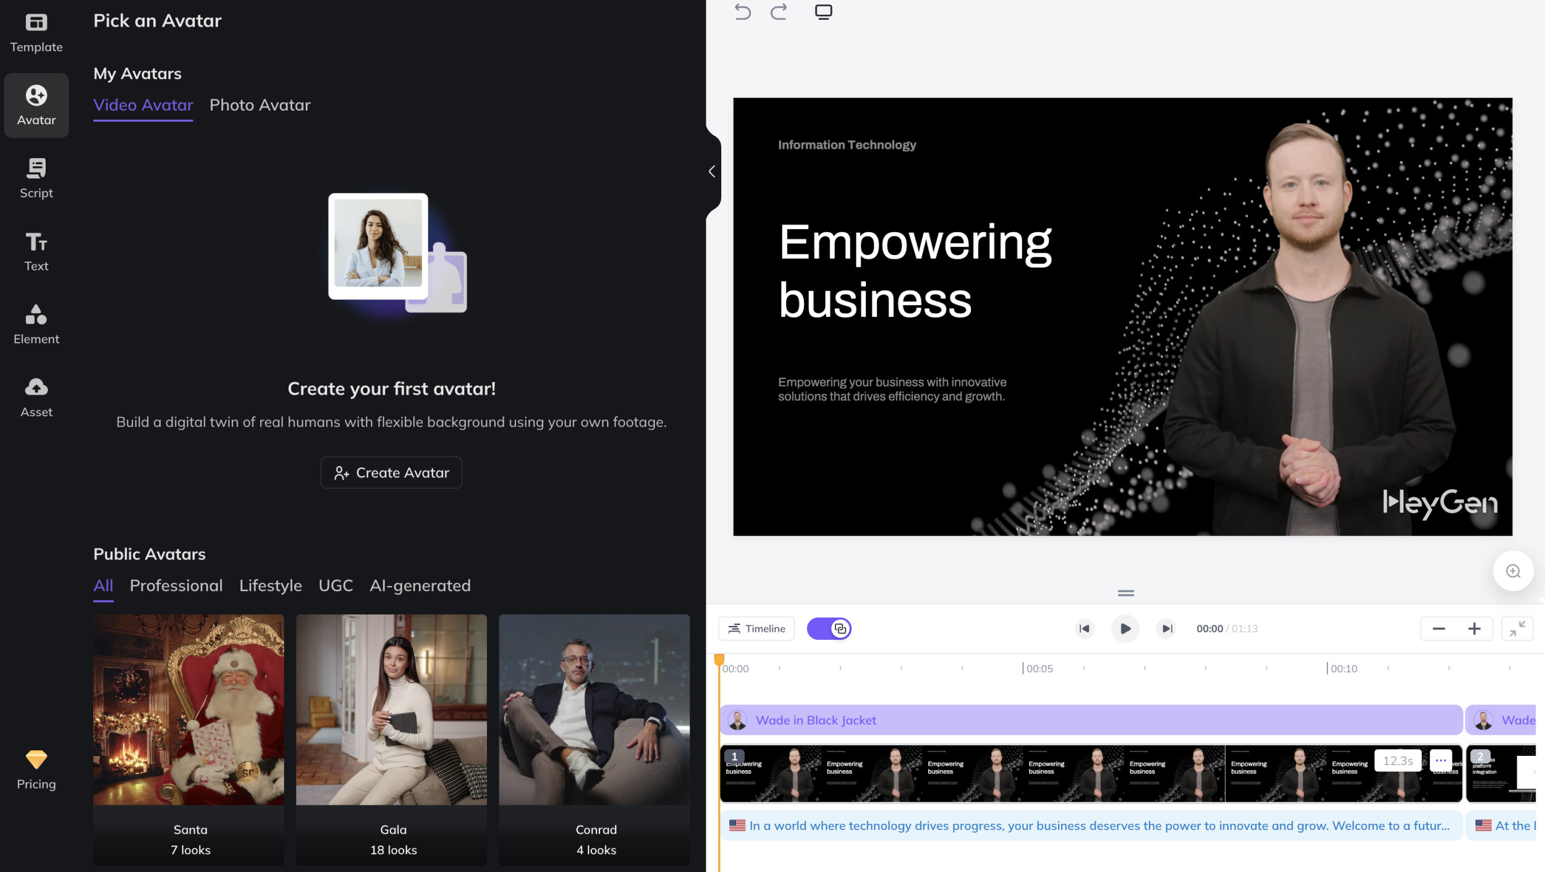The width and height of the screenshot is (1545, 872).
Task: Collapse the avatar side panel chevron
Action: coord(712,171)
